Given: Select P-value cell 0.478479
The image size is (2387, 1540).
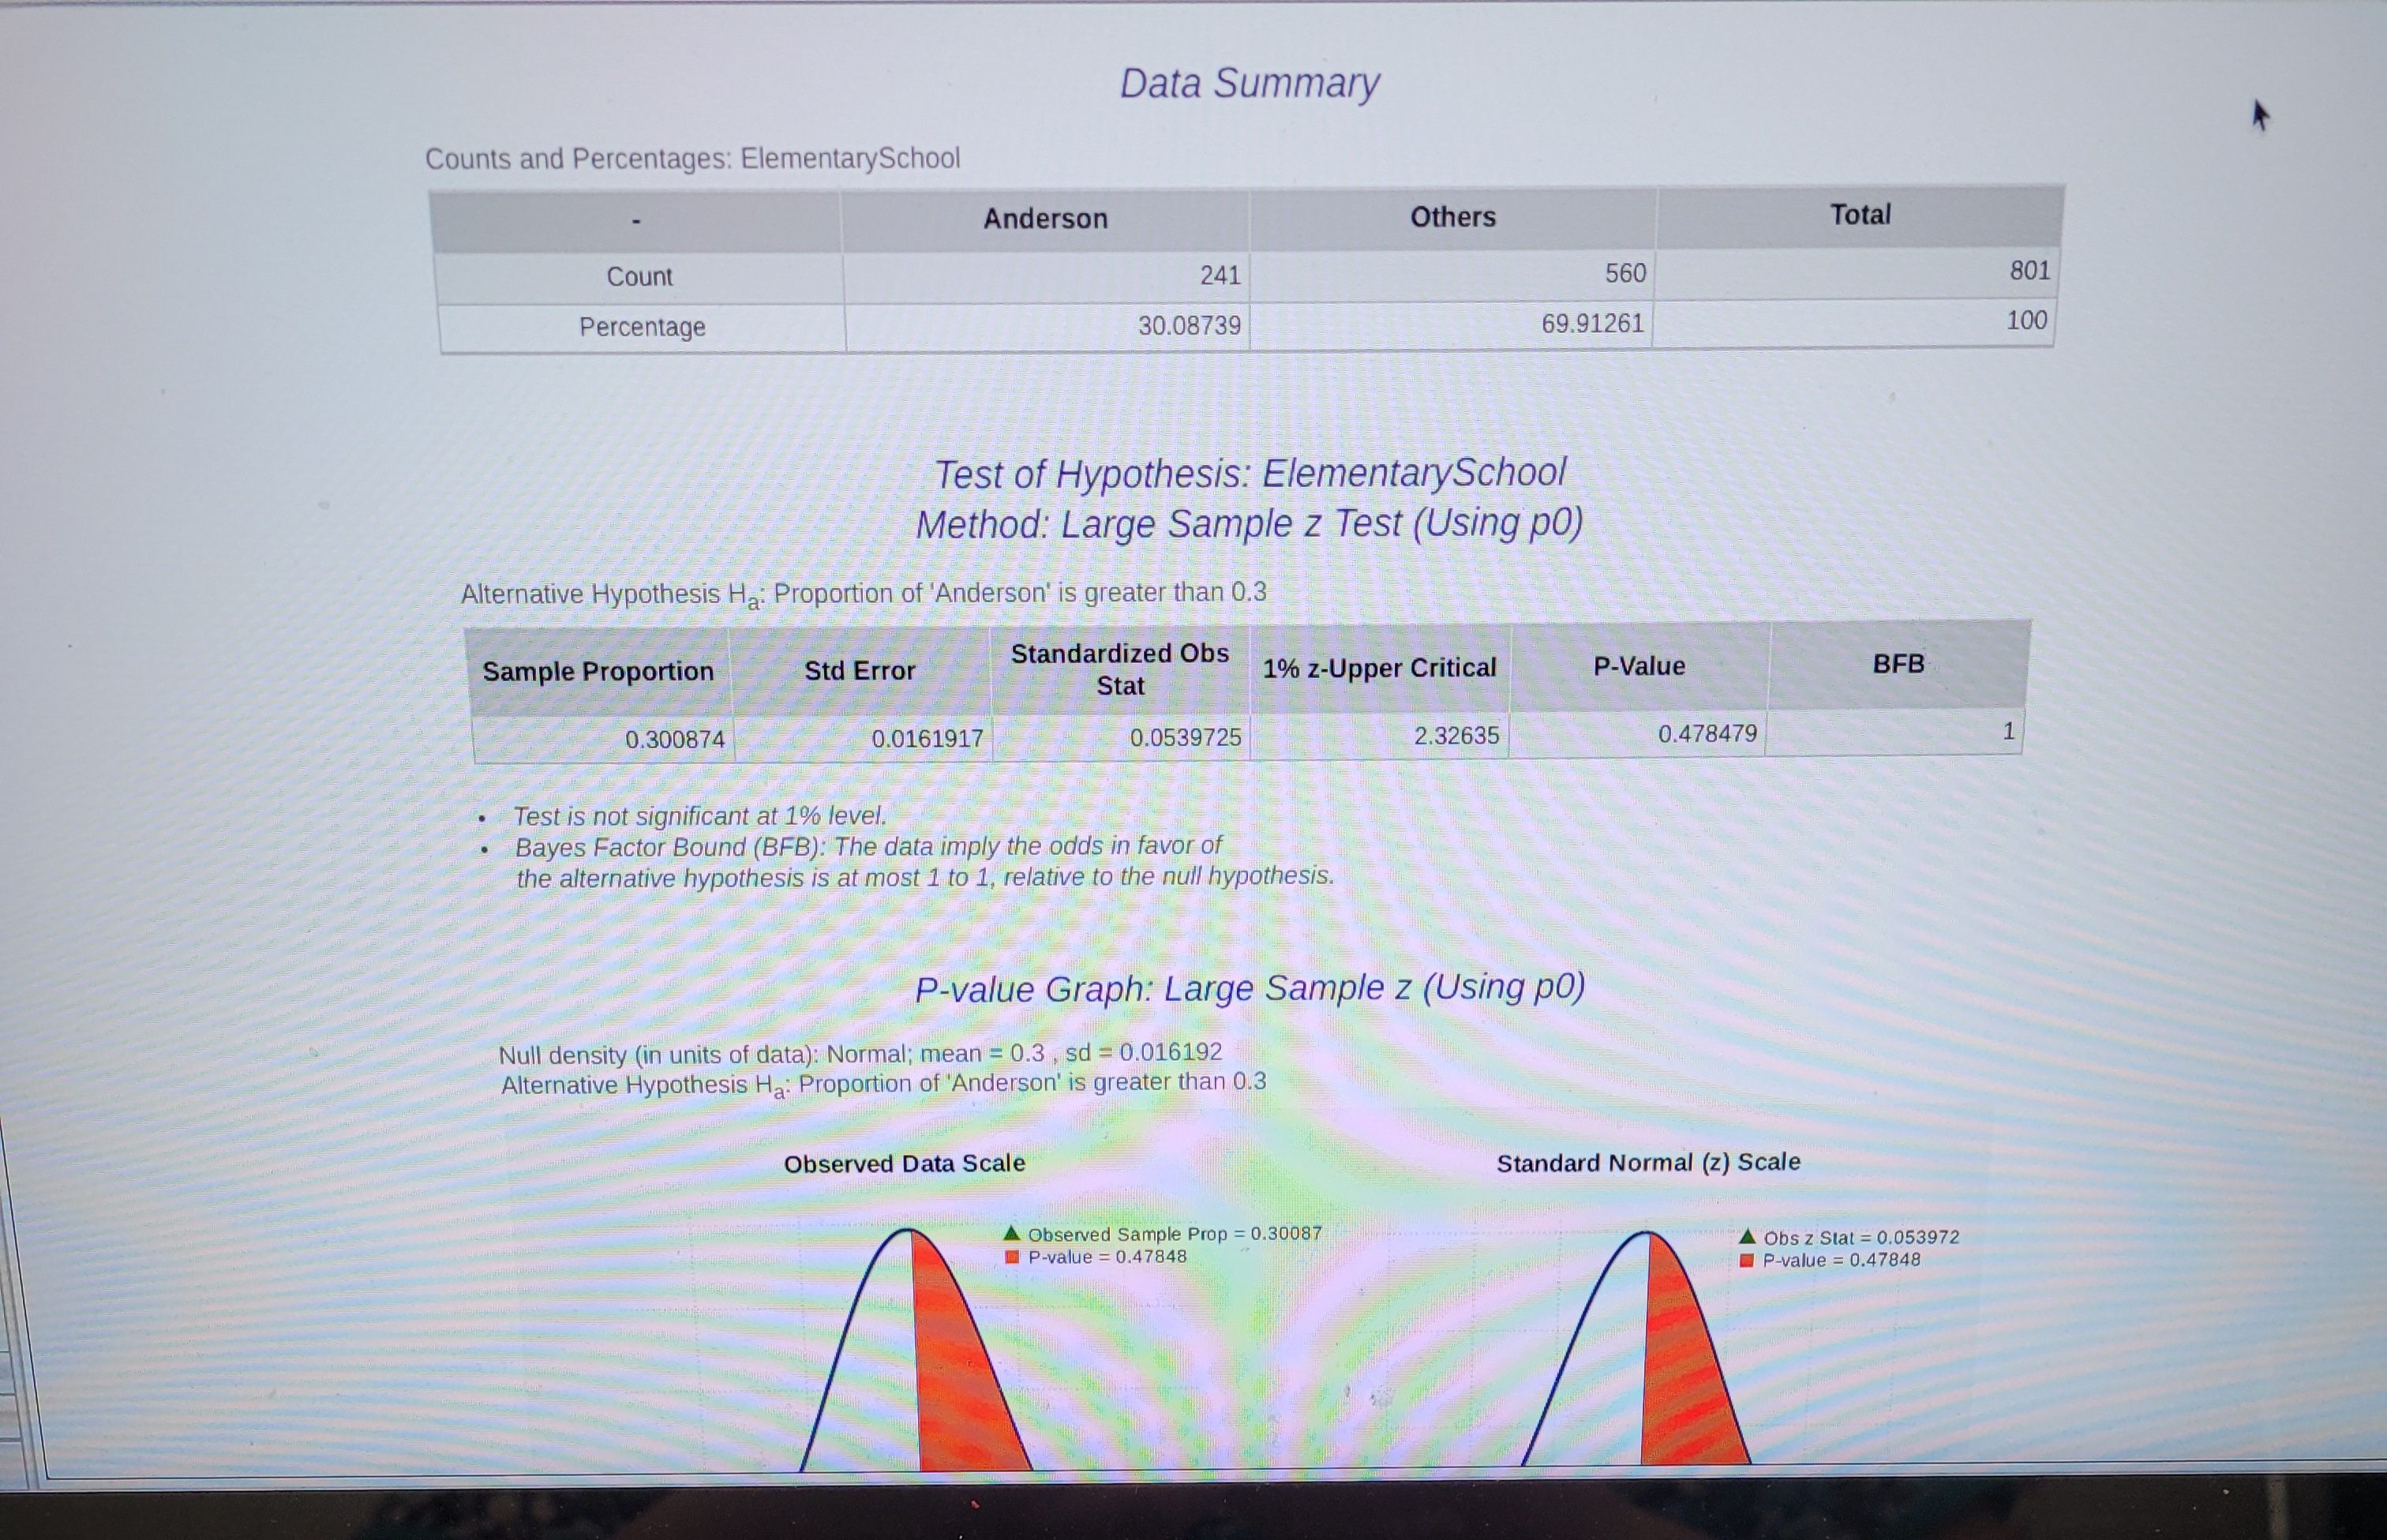Looking at the screenshot, I should point(1707,734).
